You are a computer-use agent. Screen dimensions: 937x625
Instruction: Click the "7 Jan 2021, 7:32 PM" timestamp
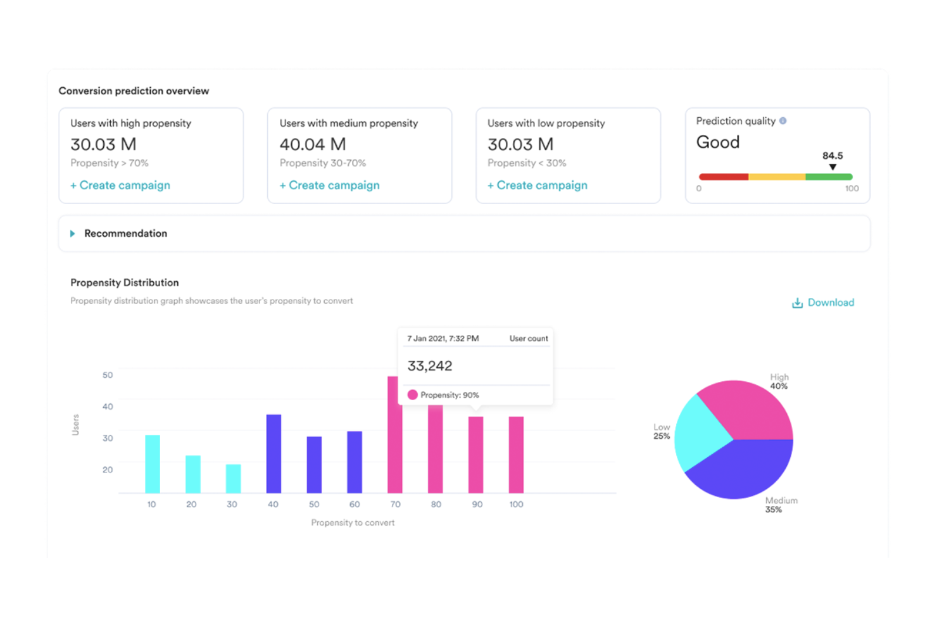click(x=443, y=339)
